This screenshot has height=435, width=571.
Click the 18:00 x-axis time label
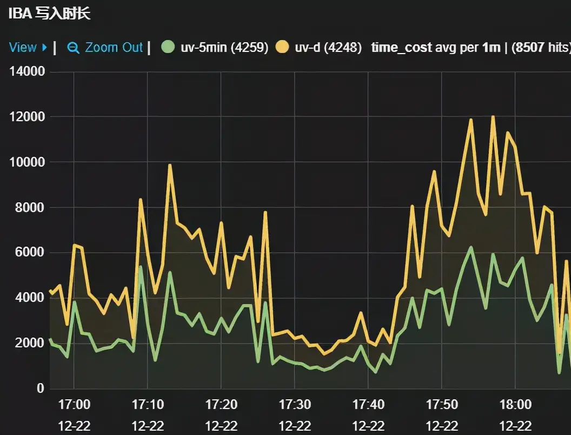[515, 405]
